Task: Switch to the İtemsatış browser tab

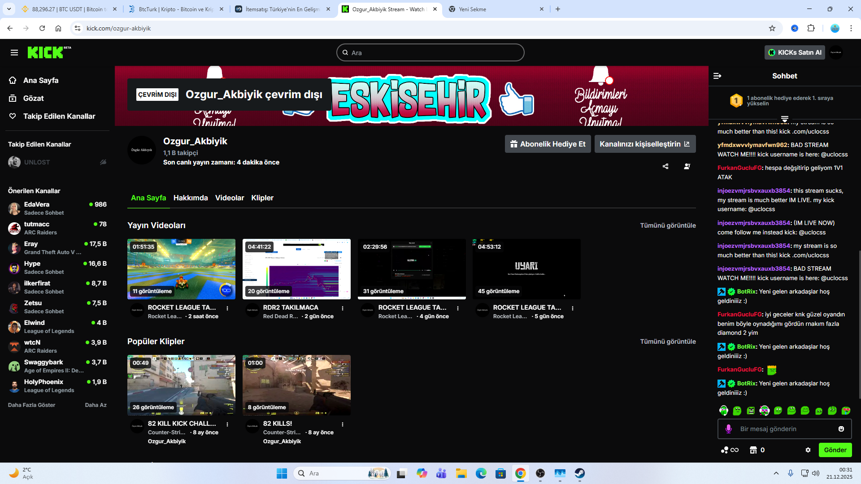Action: pos(283,9)
